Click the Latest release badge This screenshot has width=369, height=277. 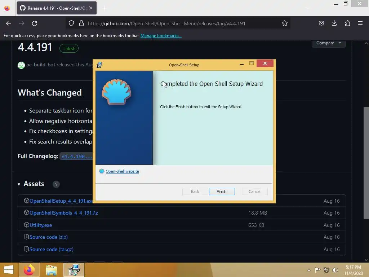tap(69, 49)
